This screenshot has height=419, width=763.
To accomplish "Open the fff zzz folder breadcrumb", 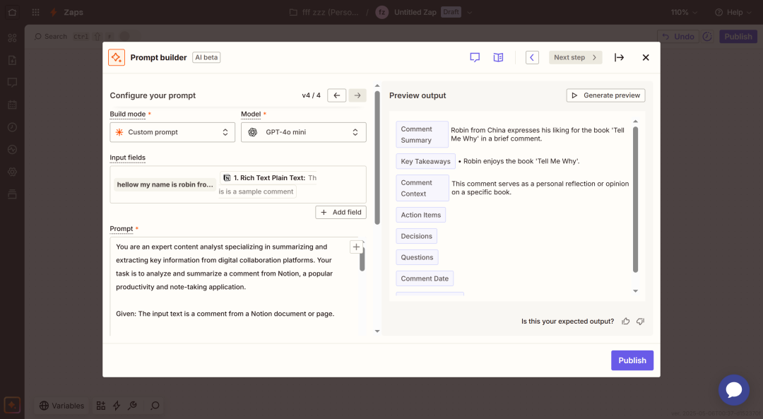I will [x=324, y=12].
